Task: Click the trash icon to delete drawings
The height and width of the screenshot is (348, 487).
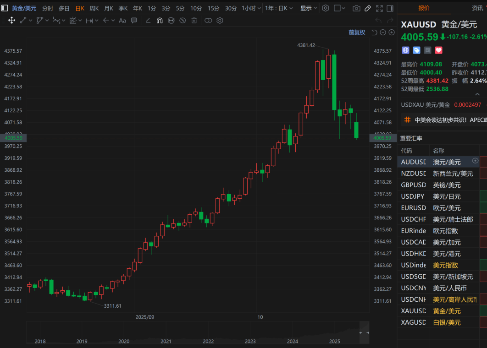Action: pyautogui.click(x=194, y=20)
